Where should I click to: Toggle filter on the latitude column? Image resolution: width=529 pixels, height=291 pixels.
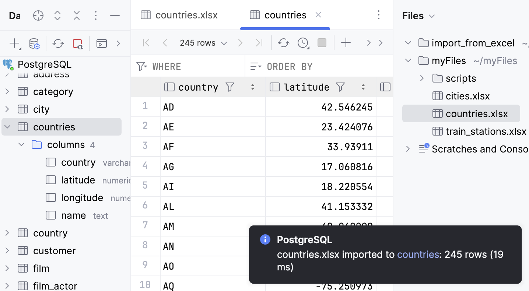tap(340, 87)
